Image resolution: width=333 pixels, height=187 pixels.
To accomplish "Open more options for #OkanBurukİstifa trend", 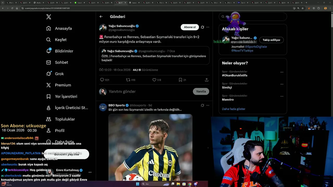I will point(282,72).
